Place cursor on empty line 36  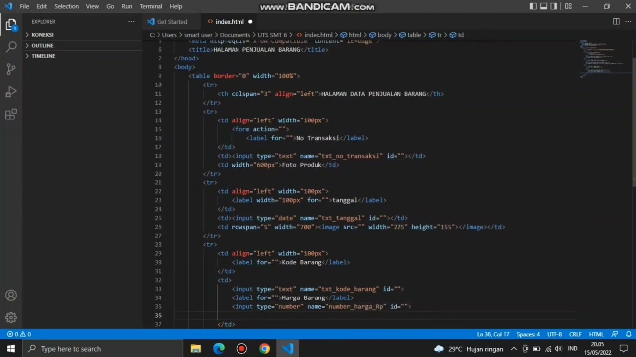(375, 315)
